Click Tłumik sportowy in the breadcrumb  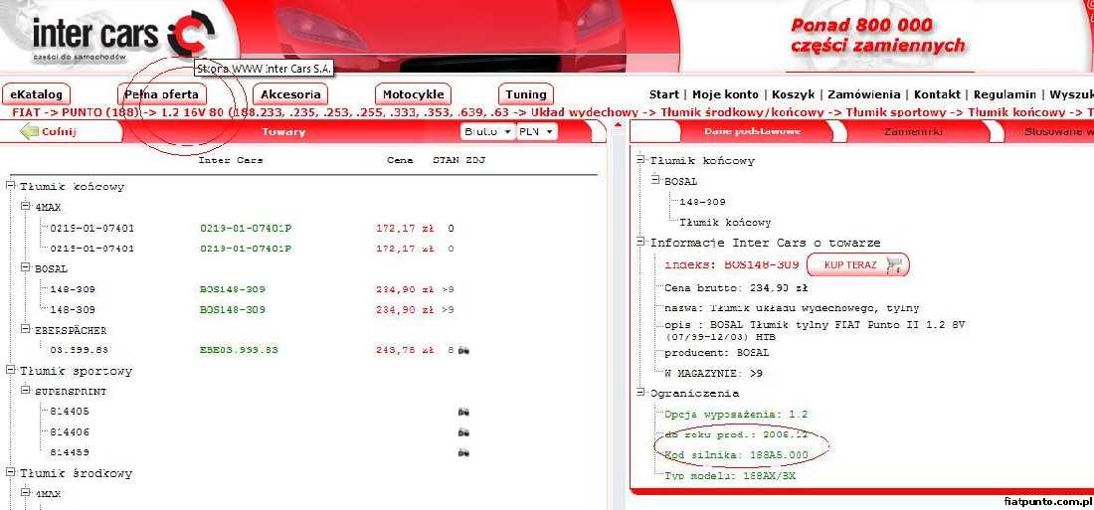pos(896,112)
